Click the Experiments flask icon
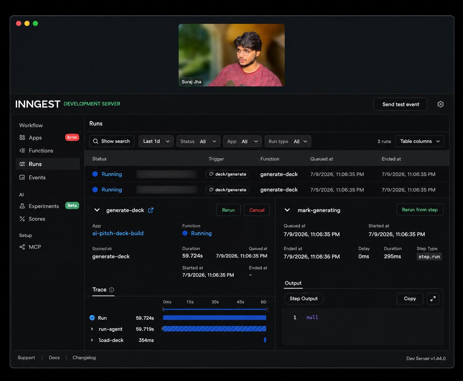 pyautogui.click(x=22, y=206)
